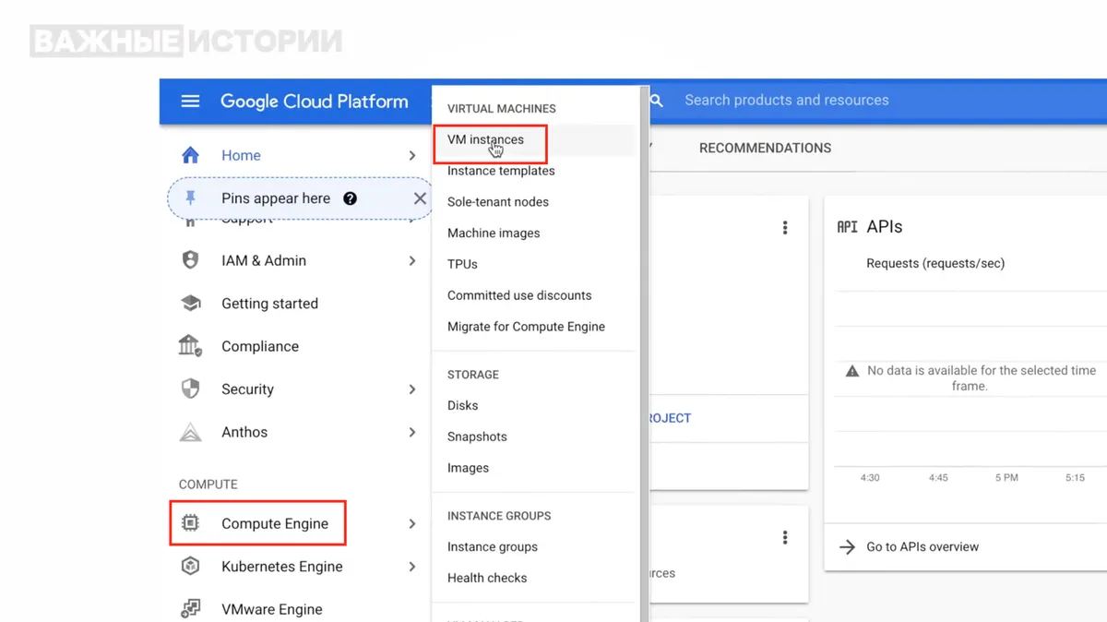Open VMware Engine label
The width and height of the screenshot is (1107, 622).
click(x=272, y=609)
